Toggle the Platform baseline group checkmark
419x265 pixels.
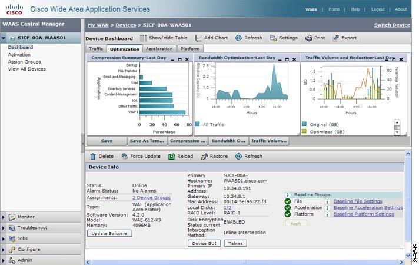tap(288, 214)
